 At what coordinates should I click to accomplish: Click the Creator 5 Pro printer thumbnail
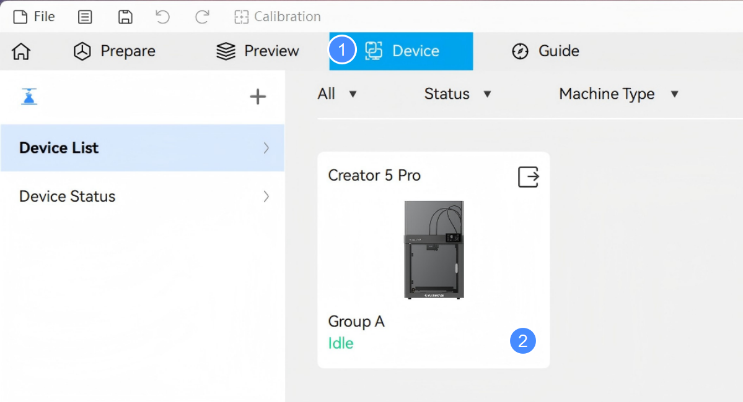[x=434, y=250]
